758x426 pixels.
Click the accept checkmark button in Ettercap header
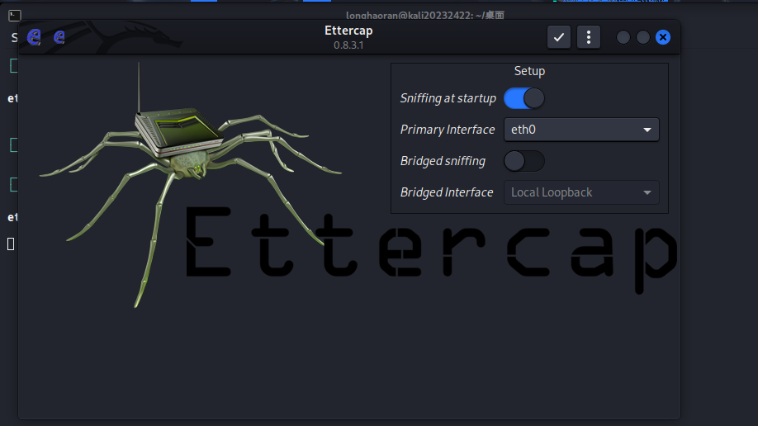tap(559, 37)
